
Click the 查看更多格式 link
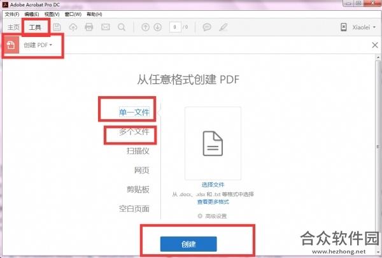pos(213,202)
